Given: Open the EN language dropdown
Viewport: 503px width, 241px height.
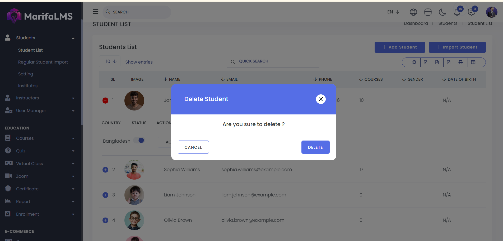Looking at the screenshot, I should [393, 12].
